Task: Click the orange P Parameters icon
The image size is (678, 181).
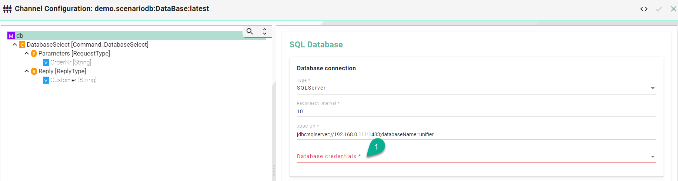Action: tap(34, 54)
